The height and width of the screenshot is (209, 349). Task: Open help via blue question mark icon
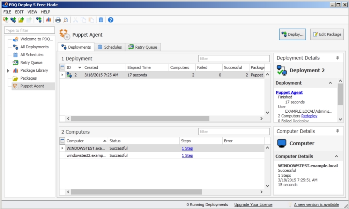(x=111, y=20)
